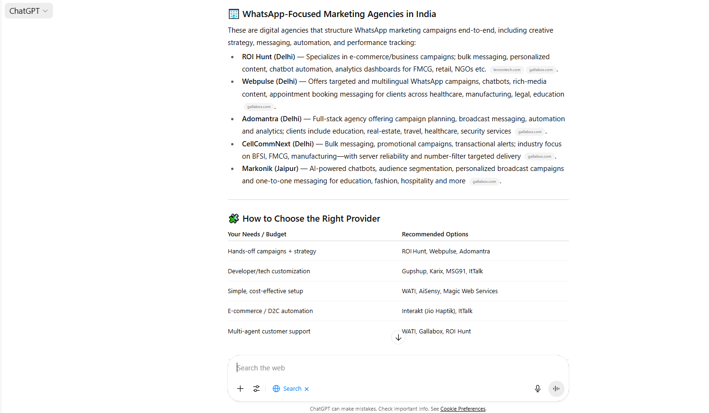
Task: Open the Cookie Preferences link
Action: coord(463,409)
